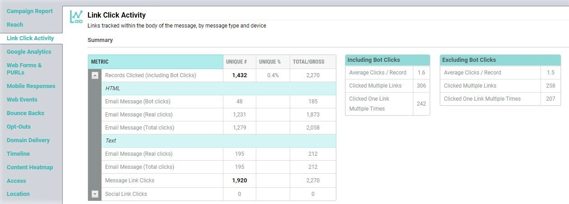Show the Bounce Backs report

(25, 113)
